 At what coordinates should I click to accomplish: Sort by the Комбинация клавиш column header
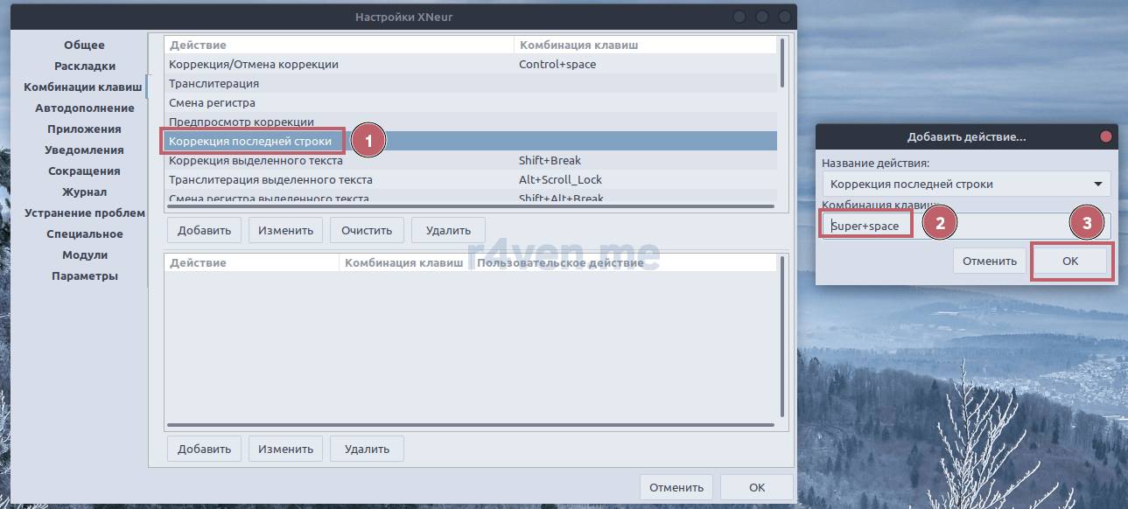tap(578, 45)
